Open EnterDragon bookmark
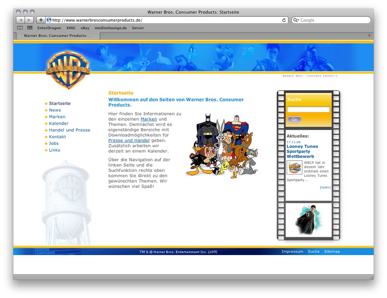The image size is (387, 298). [x=49, y=28]
